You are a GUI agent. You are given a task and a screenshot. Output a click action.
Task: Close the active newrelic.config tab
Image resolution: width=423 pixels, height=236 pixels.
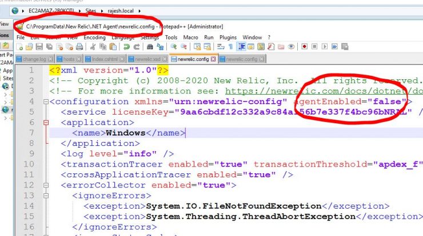(x=213, y=59)
